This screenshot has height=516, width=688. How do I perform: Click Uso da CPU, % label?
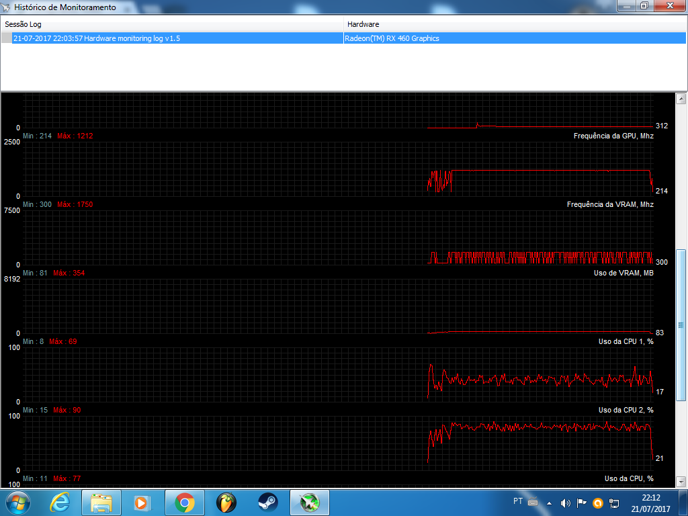click(x=629, y=478)
